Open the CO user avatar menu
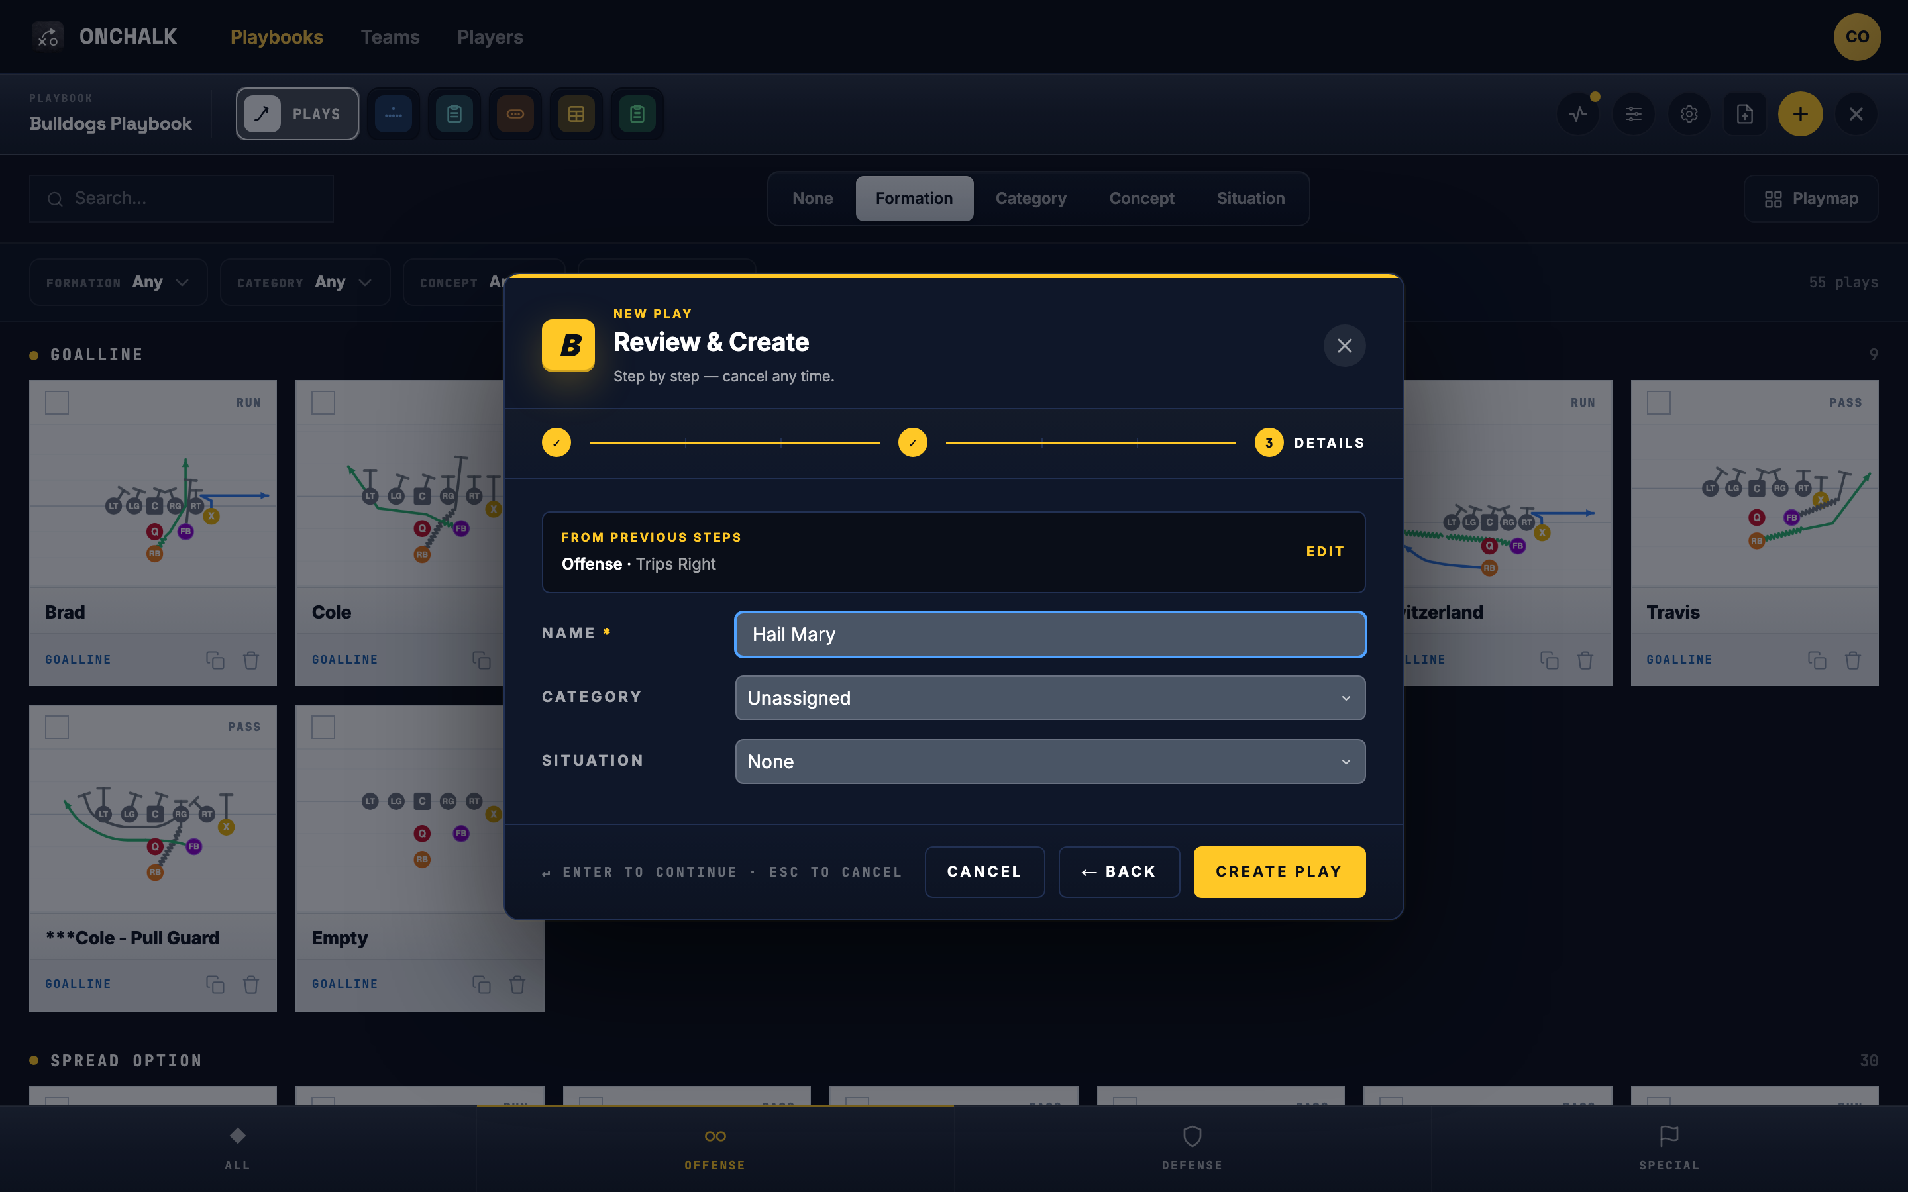This screenshot has height=1192, width=1908. pos(1857,36)
